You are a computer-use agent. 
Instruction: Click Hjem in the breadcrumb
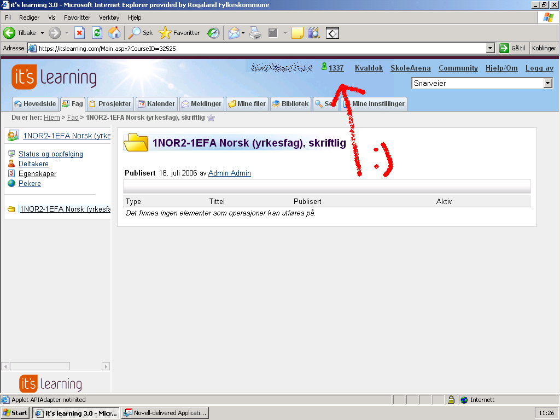(x=52, y=118)
